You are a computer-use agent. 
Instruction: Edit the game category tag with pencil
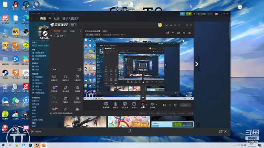pyautogui.click(x=93, y=35)
